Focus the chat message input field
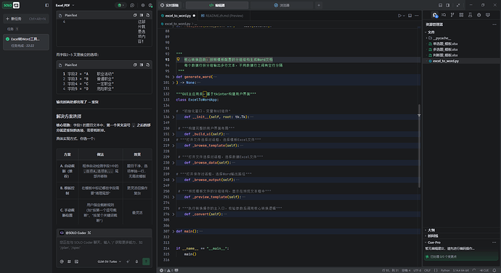 (104, 245)
